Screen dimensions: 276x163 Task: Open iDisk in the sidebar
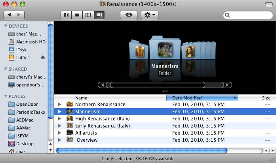(x=17, y=50)
